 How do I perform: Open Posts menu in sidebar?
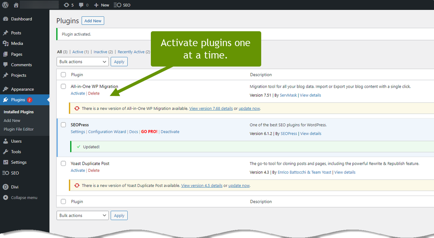(x=16, y=33)
